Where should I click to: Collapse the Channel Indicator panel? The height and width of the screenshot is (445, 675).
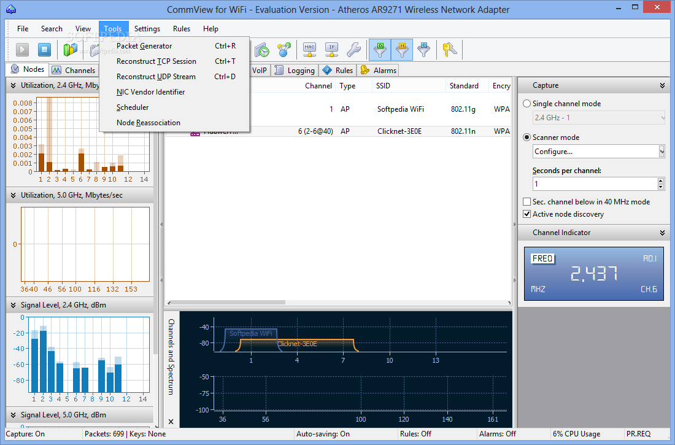[662, 233]
